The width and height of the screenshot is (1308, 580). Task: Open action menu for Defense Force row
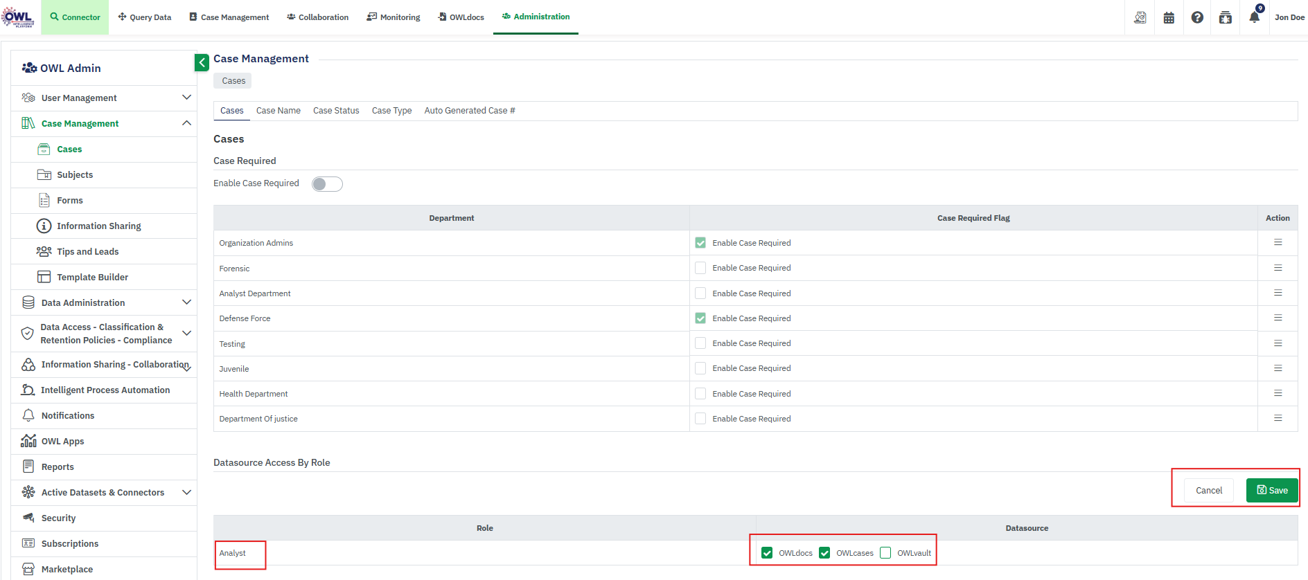(x=1278, y=318)
